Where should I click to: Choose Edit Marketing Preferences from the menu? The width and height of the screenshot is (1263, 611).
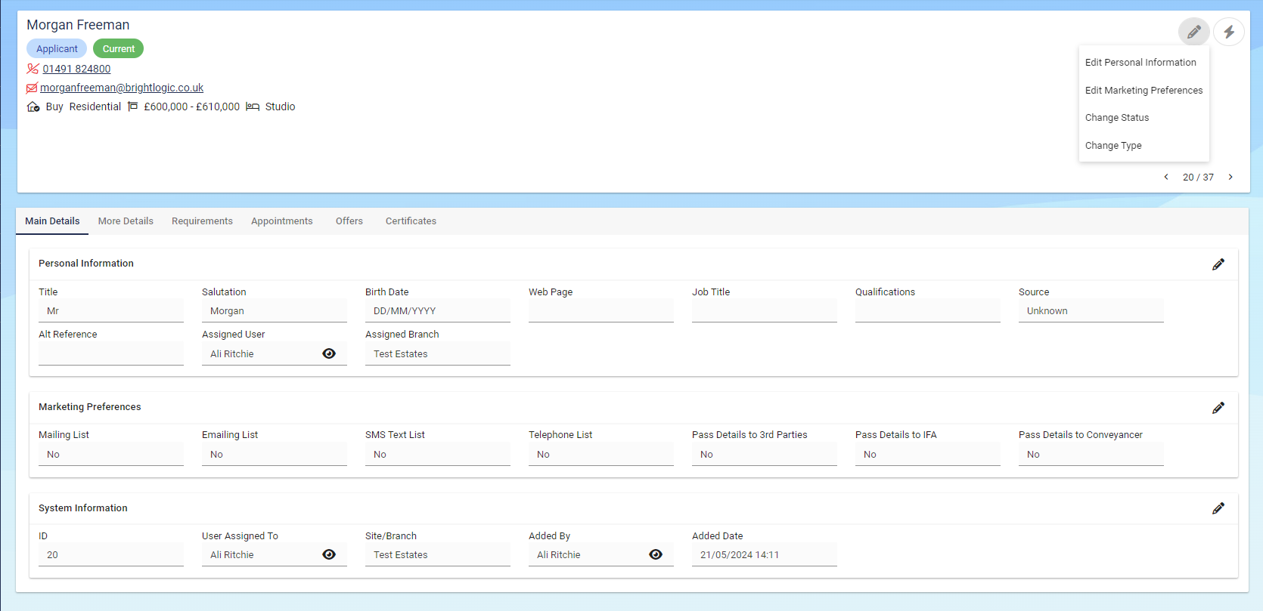click(x=1144, y=91)
